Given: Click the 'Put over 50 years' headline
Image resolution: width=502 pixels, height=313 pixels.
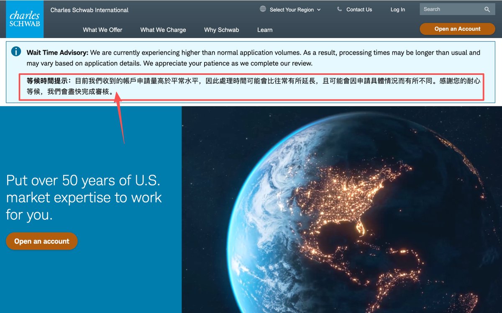Looking at the screenshot, I should pos(84,197).
